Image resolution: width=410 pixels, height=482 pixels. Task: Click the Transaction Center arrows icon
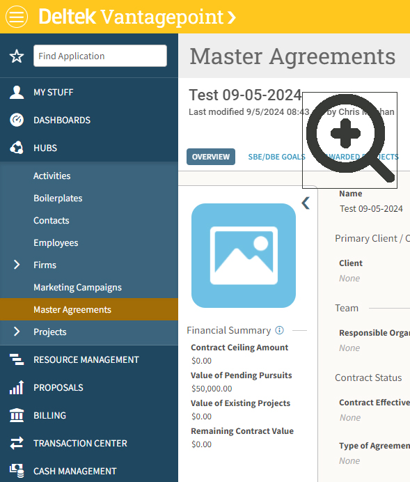click(17, 443)
